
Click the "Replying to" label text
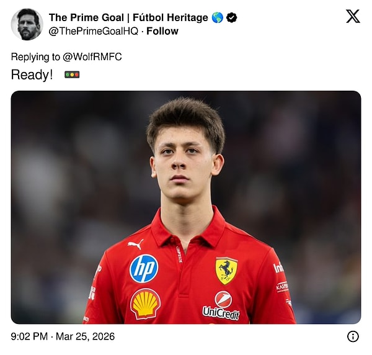(x=35, y=57)
